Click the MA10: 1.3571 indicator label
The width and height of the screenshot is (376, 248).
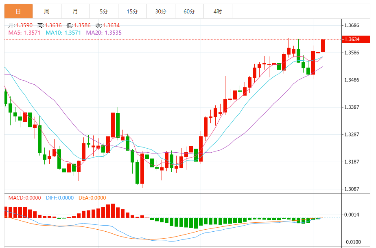coord(63,33)
